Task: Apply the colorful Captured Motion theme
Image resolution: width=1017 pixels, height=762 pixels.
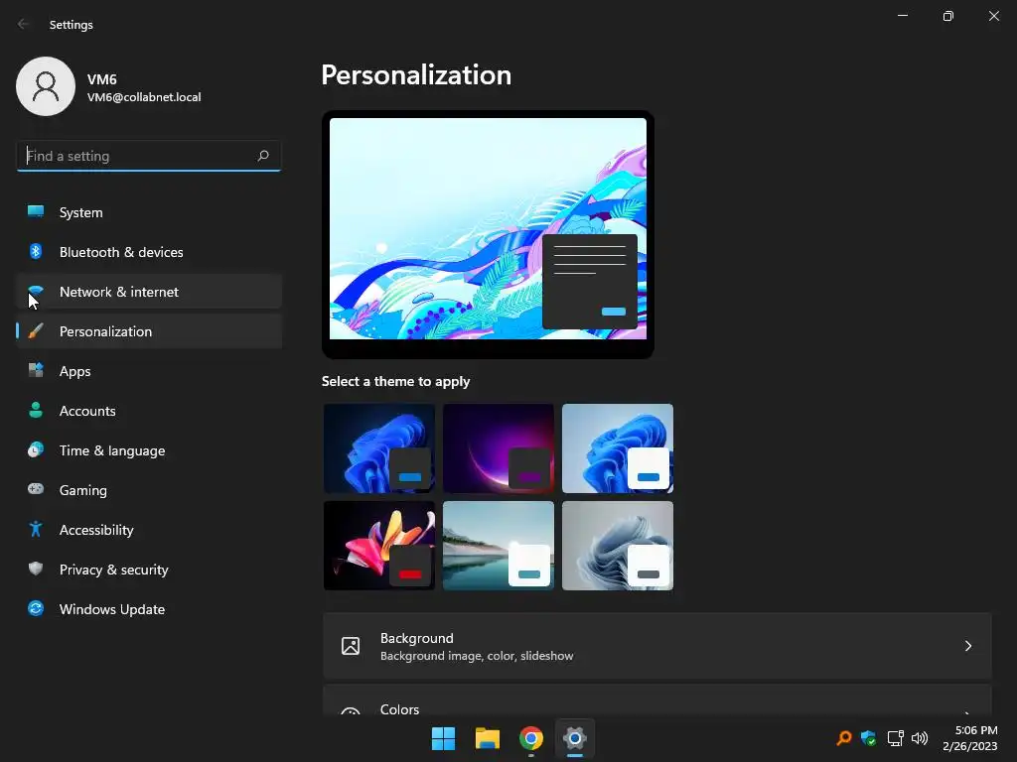Action: 378,546
